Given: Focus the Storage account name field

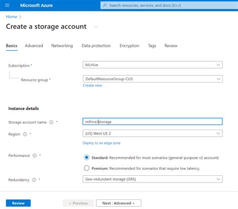Looking at the screenshot, I should pyautogui.click(x=153, y=122).
